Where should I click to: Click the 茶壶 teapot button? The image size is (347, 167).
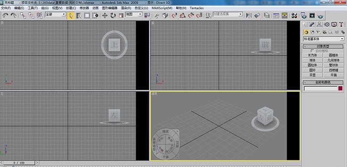(x=312, y=75)
